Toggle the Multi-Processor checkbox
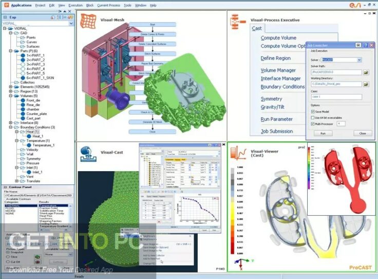This screenshot has width=378, height=279. (313, 124)
